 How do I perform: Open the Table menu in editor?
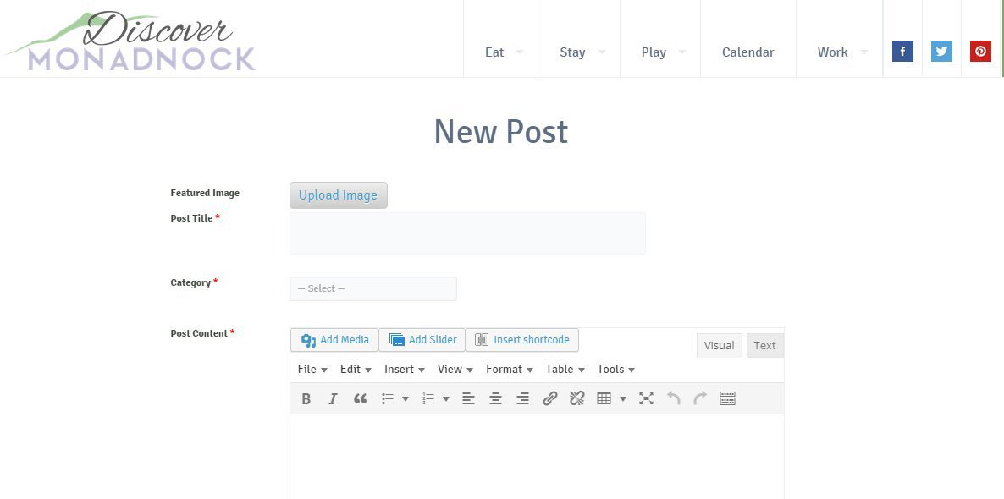(565, 369)
